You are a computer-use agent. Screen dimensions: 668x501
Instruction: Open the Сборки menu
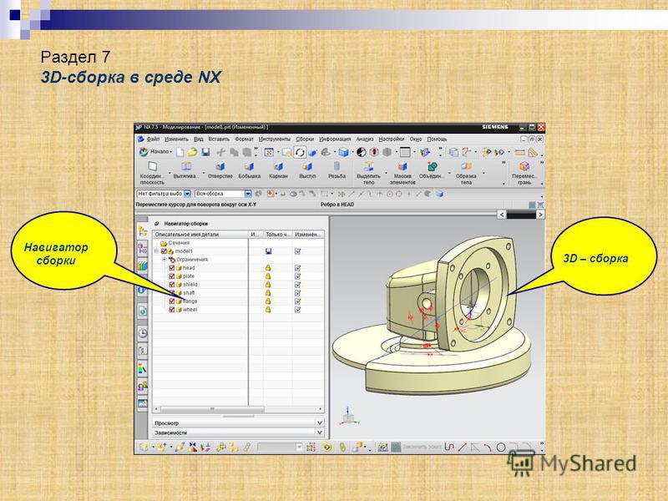tap(305, 139)
